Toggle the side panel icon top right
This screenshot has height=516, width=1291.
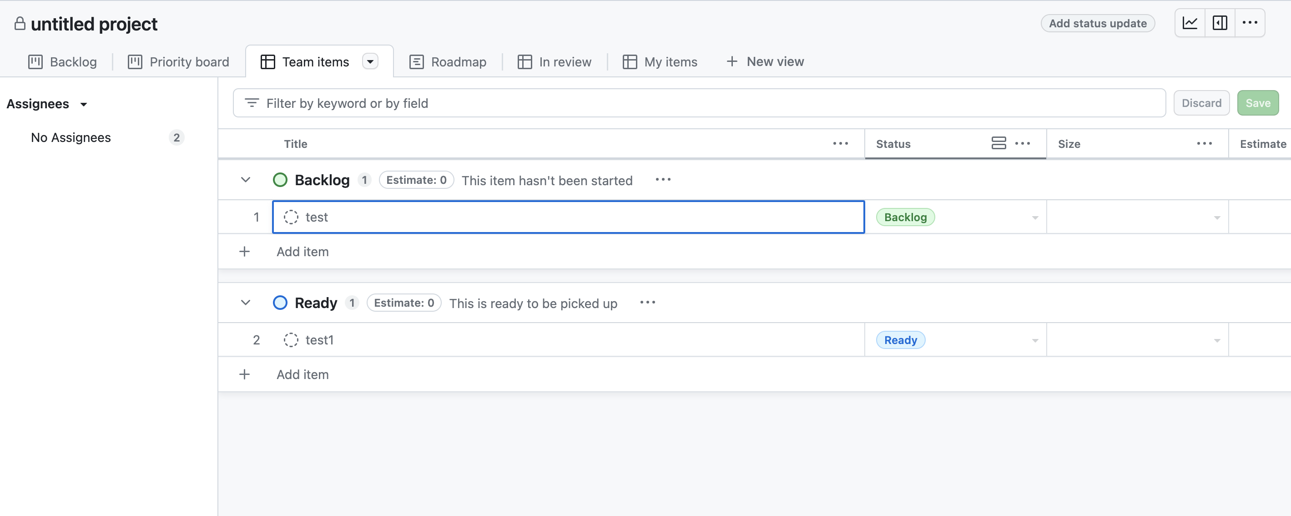[x=1220, y=23]
